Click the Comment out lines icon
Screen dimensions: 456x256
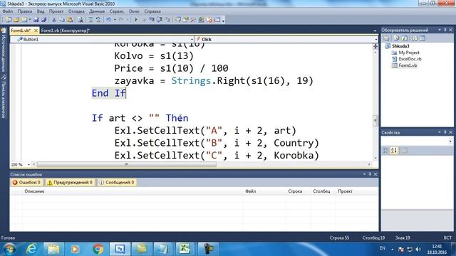click(90, 20)
